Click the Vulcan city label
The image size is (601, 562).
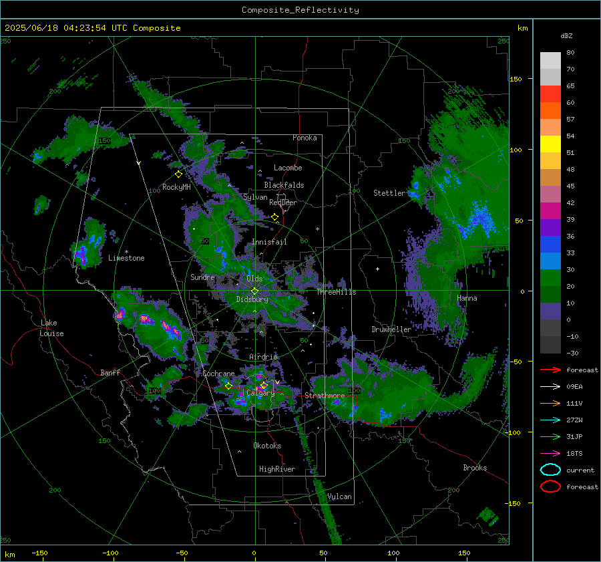[x=339, y=497]
